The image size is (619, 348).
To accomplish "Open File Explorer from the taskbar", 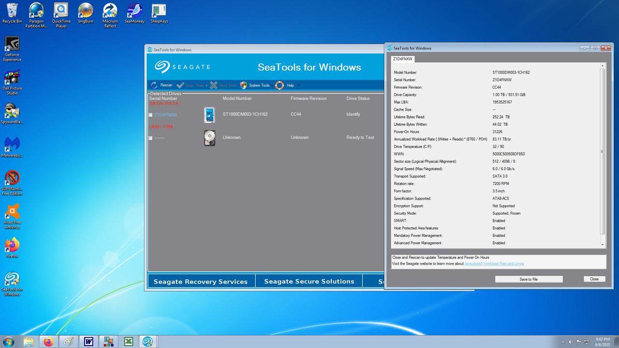I will [29, 342].
